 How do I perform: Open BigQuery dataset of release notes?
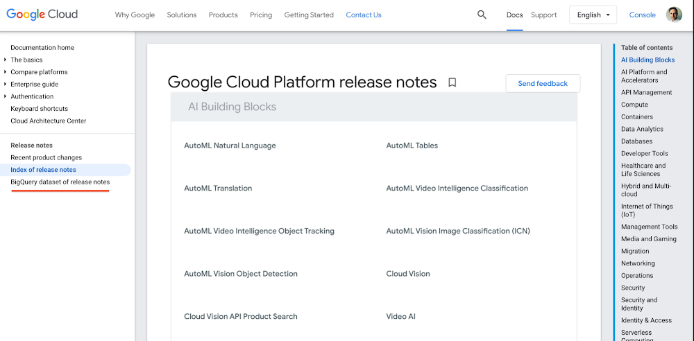point(60,182)
